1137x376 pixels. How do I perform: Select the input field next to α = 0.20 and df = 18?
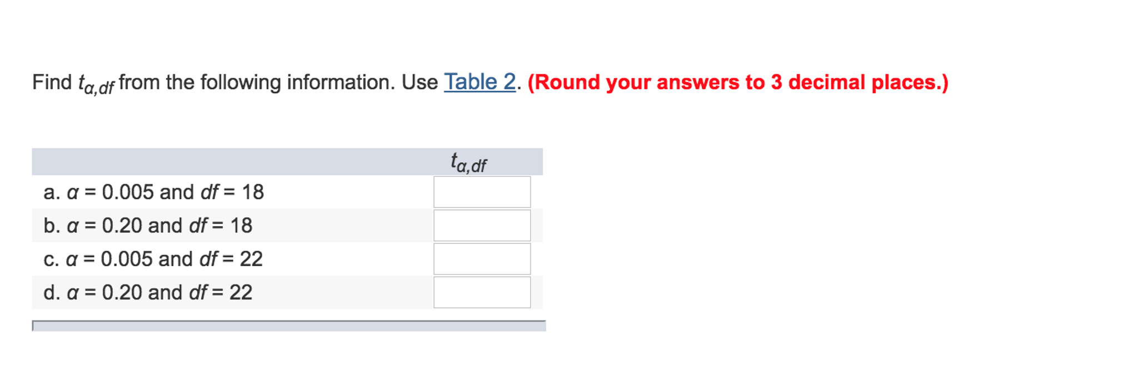click(x=481, y=225)
